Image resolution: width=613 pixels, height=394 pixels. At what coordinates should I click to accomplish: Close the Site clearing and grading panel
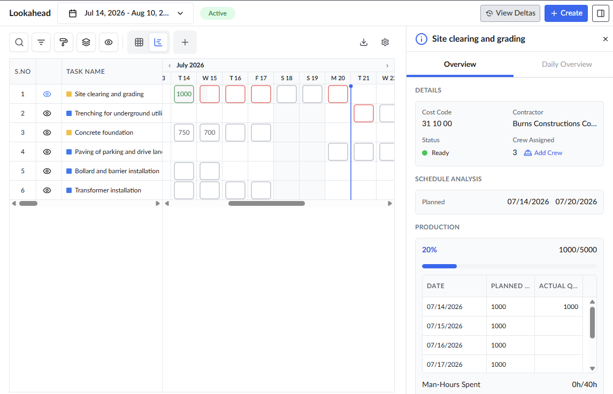pos(605,38)
